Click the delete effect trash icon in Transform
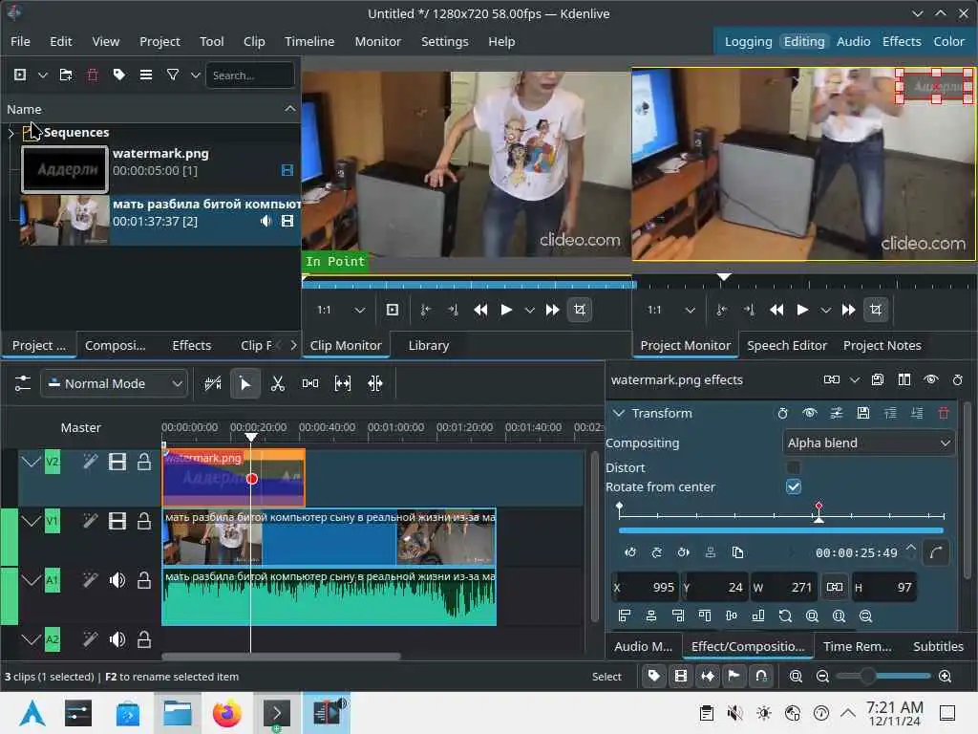This screenshot has height=734, width=978. coord(944,413)
